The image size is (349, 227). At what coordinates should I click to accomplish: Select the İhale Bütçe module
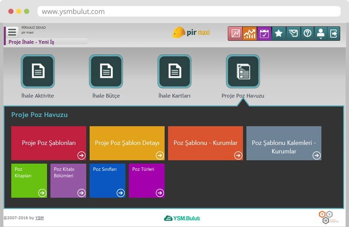point(106,71)
